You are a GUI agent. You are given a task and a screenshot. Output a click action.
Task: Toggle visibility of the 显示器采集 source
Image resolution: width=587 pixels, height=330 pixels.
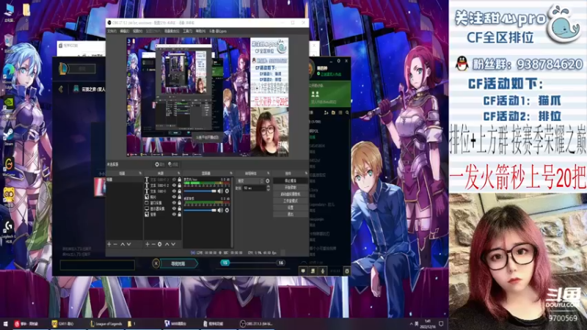click(x=174, y=209)
